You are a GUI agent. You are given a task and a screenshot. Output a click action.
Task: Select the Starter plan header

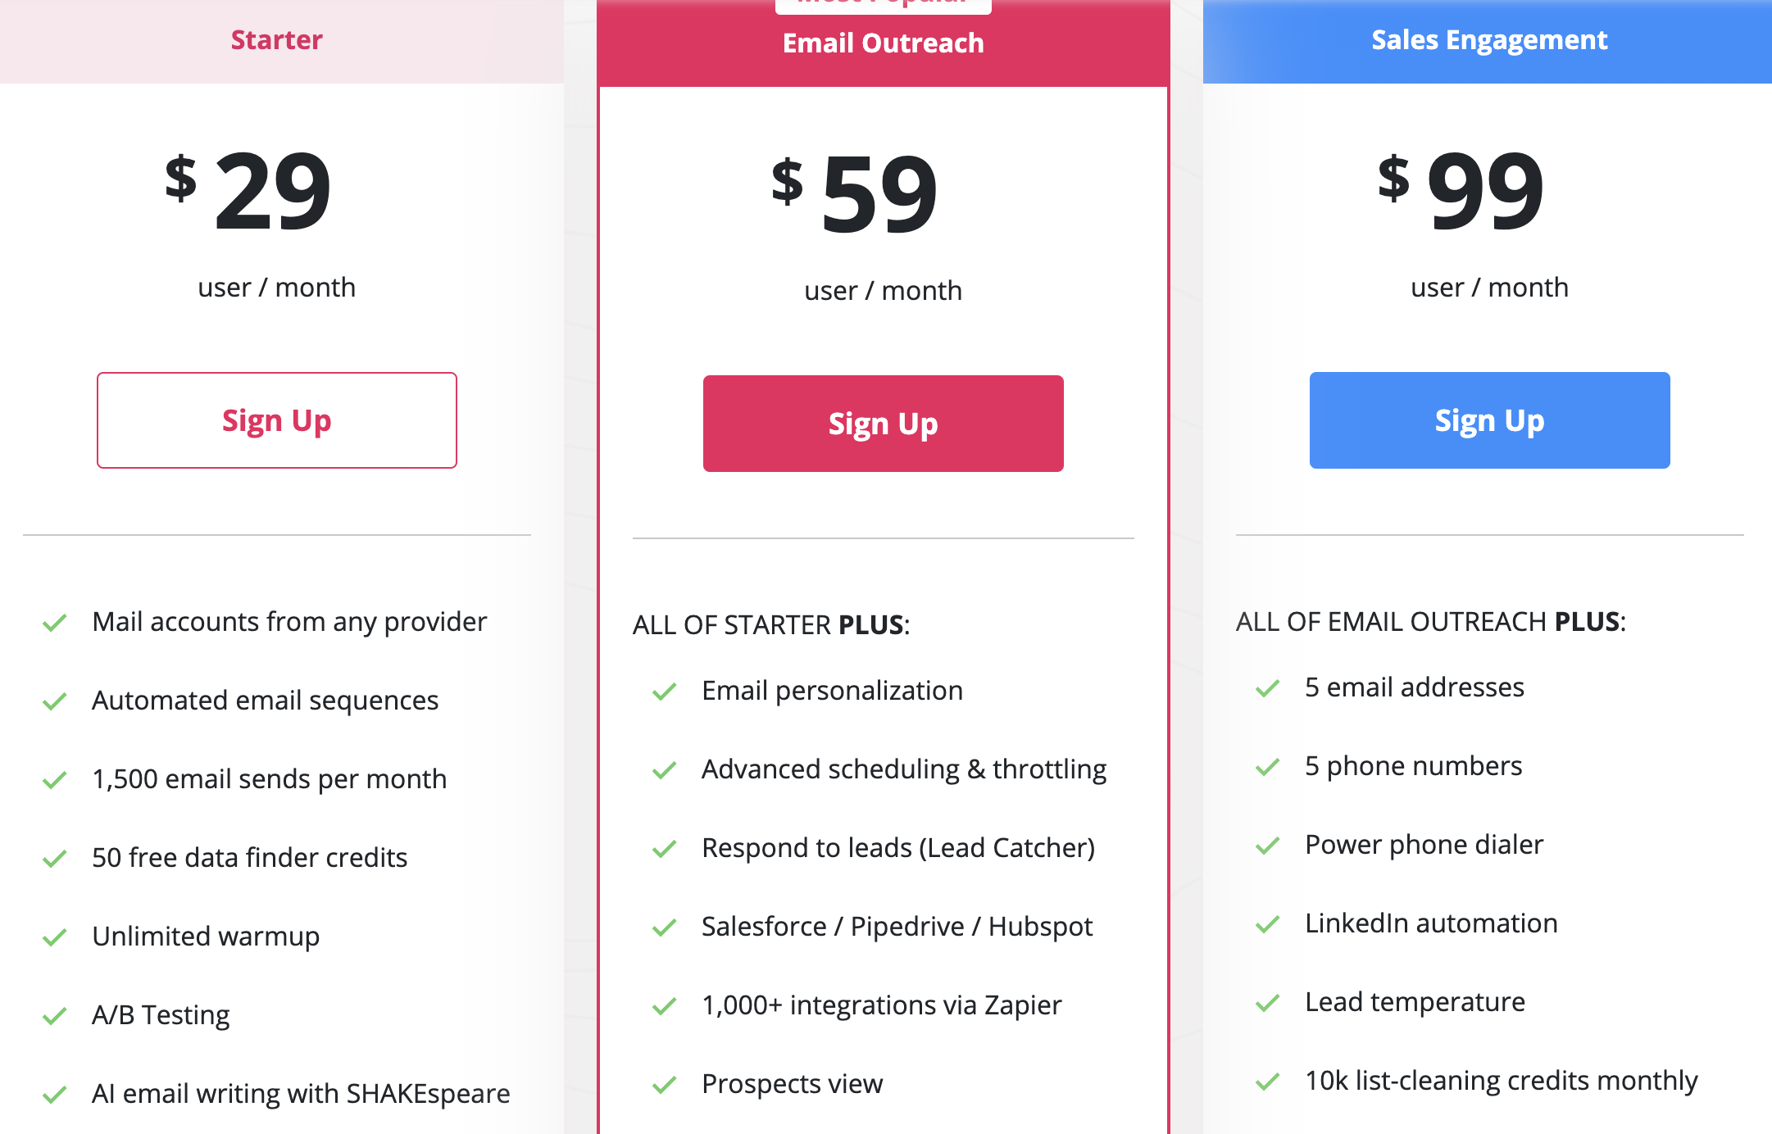pyautogui.click(x=277, y=40)
